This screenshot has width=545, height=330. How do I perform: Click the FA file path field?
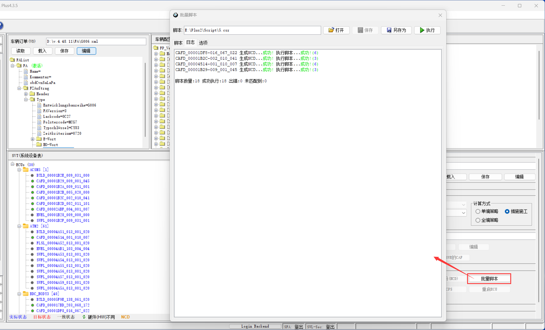(96, 41)
